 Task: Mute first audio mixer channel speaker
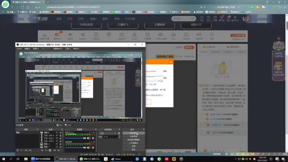(x=89, y=138)
